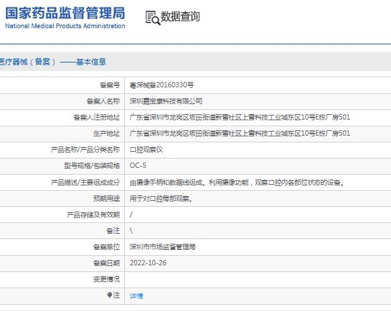Click the date 2022-10-26

[x=148, y=263]
